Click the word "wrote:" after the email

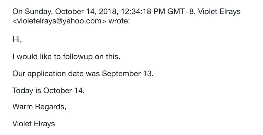point(119,21)
